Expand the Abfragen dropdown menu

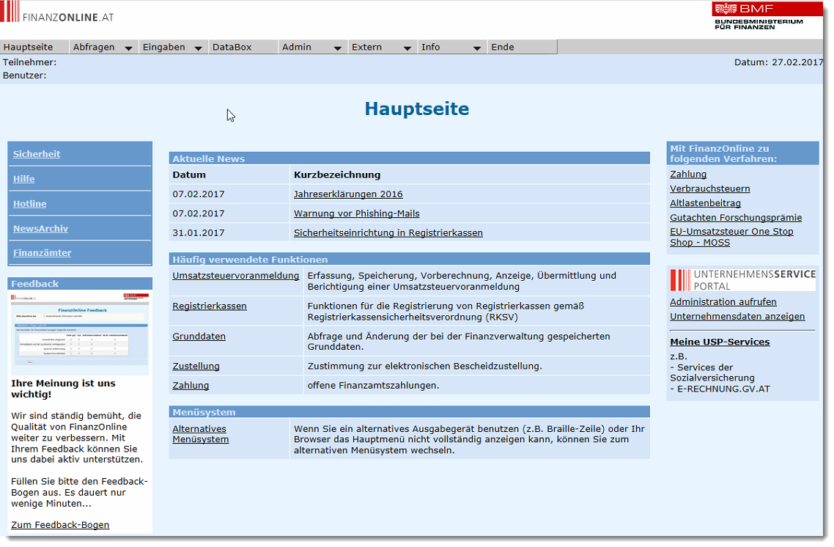[x=128, y=48]
